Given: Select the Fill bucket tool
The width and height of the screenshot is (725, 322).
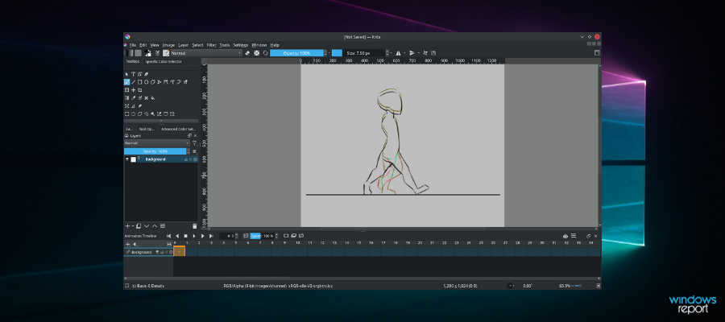Looking at the screenshot, I should click(153, 98).
